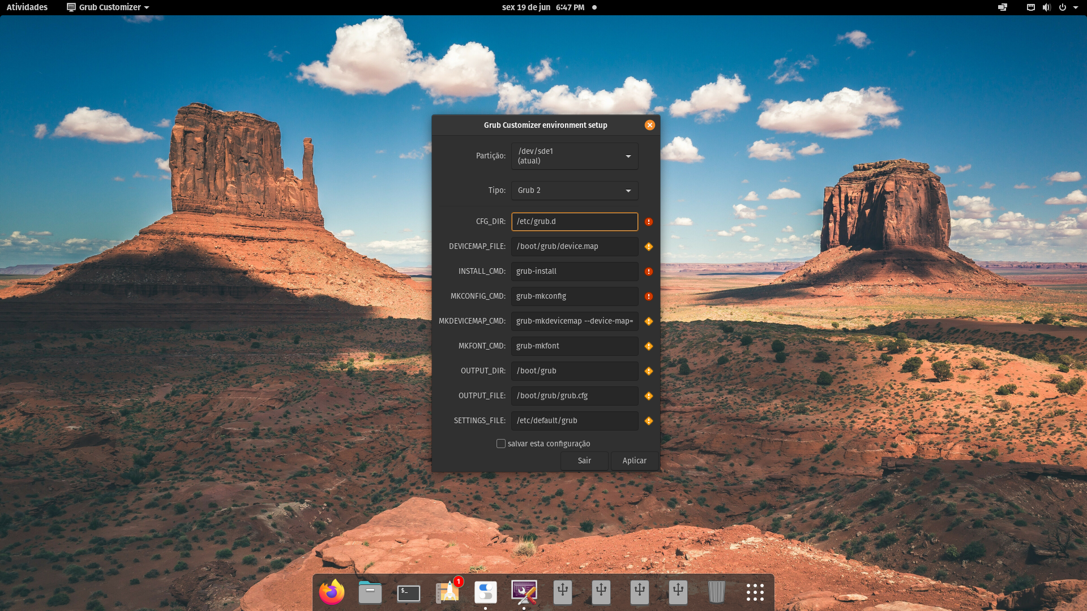
Task: Focus the MKFONT_CMD field with grub-mkfont
Action: pyautogui.click(x=575, y=346)
